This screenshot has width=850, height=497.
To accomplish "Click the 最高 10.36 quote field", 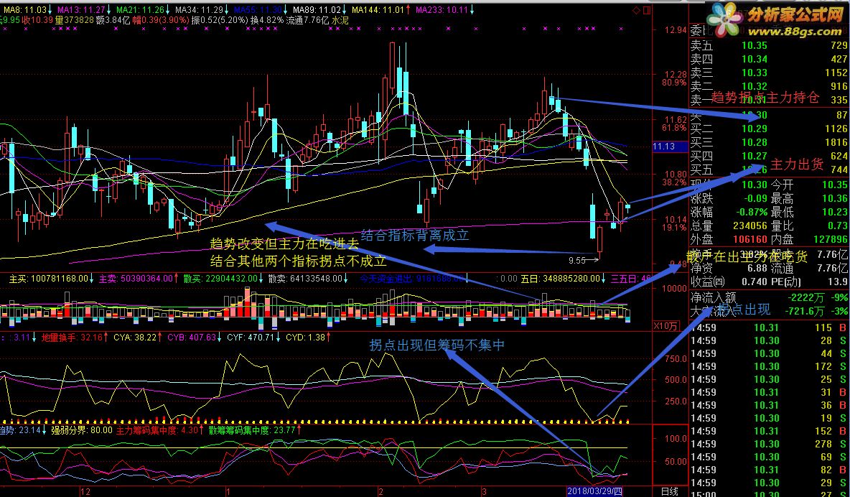I will point(809,198).
